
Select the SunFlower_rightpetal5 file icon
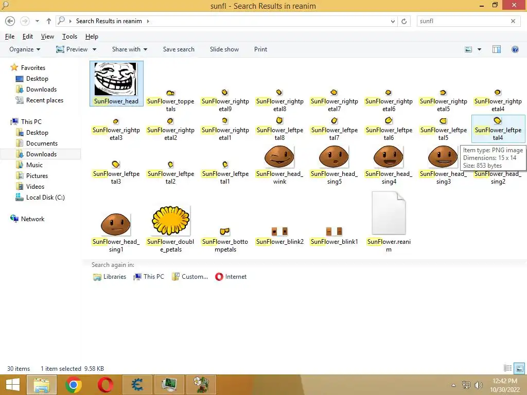pyautogui.click(x=443, y=93)
